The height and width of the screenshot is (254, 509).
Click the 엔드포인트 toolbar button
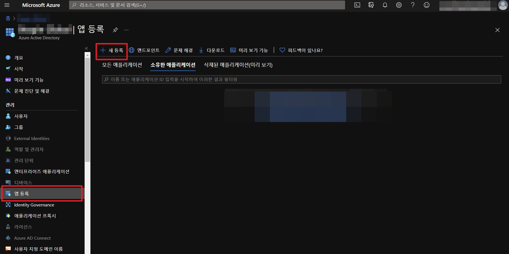(144, 50)
